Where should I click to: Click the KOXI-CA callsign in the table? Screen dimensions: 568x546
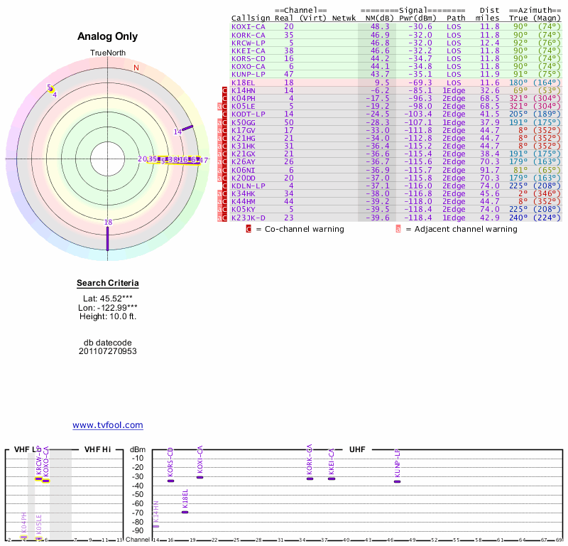[x=248, y=26]
